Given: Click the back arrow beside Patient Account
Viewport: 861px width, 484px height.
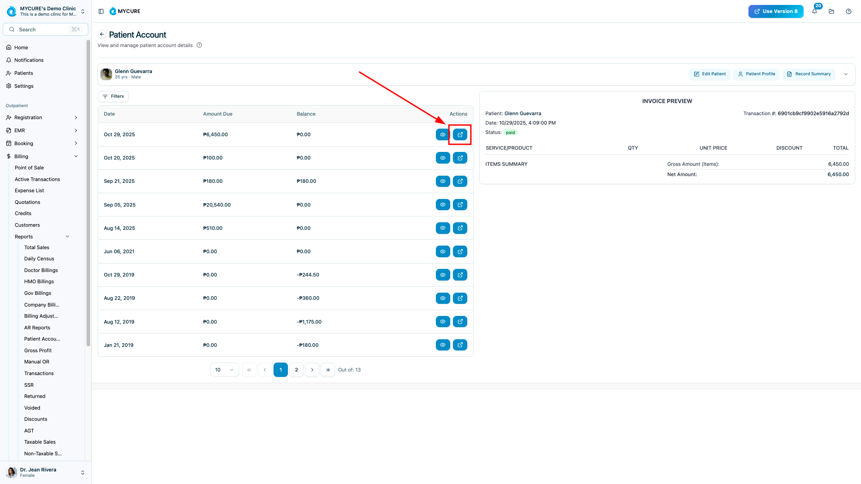Looking at the screenshot, I should (102, 35).
